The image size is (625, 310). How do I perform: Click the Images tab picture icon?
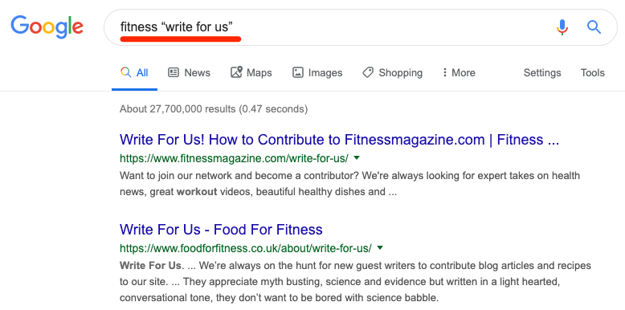click(298, 72)
